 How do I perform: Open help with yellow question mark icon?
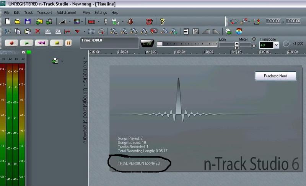[x=162, y=21]
